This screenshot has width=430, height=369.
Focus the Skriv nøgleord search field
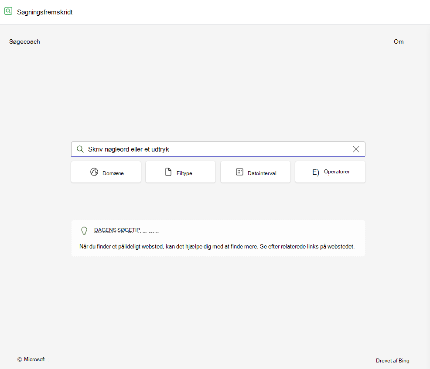point(218,149)
